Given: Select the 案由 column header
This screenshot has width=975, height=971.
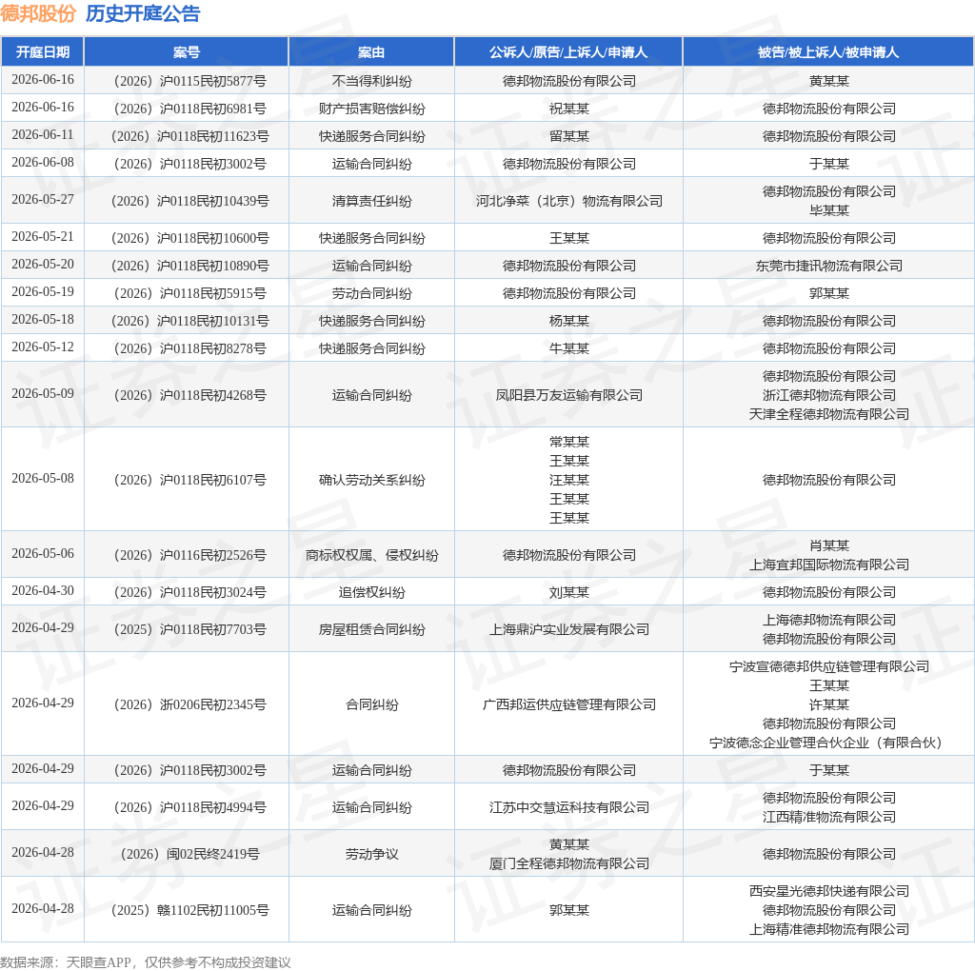Looking at the screenshot, I should (x=371, y=52).
